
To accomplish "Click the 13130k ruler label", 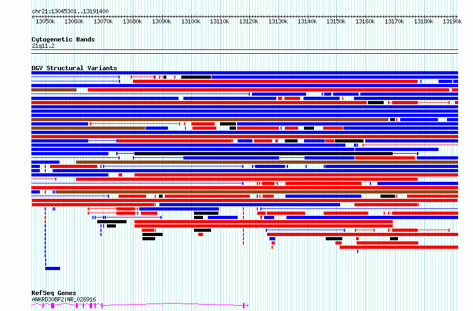I will coord(278,21).
